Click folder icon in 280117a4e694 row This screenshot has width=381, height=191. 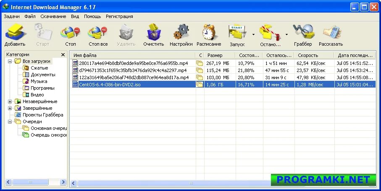(200, 63)
